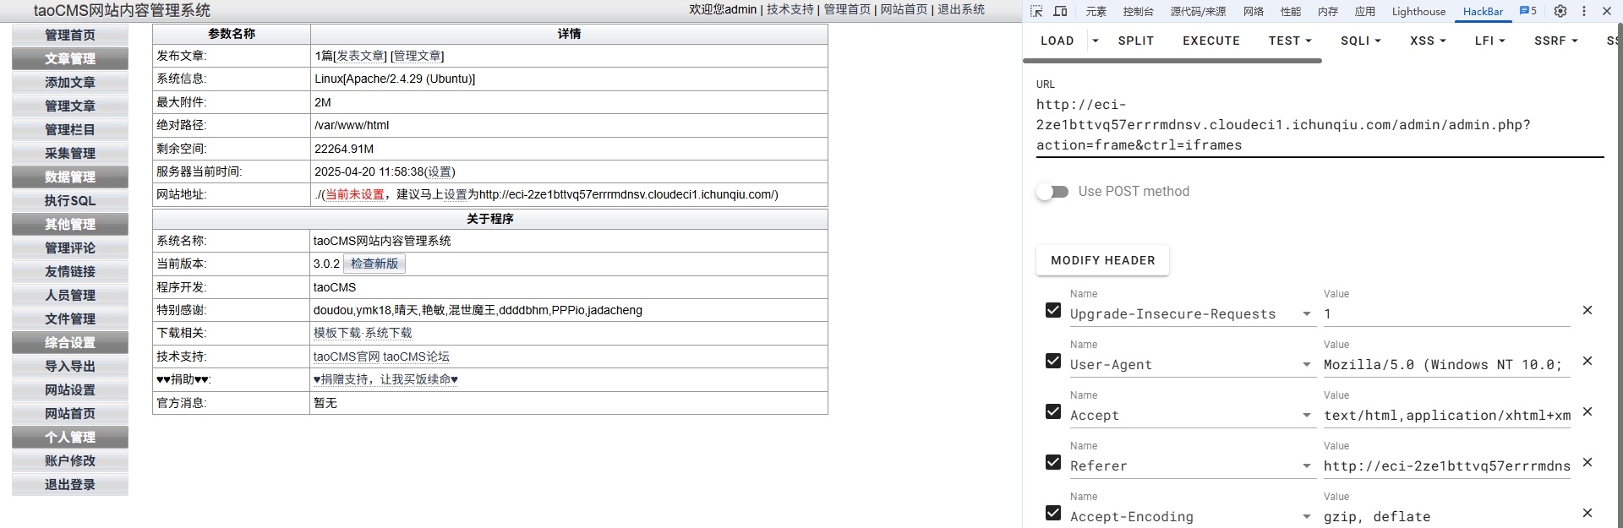Select the 执行SQL sidebar menu item
This screenshot has width=1623, height=528.
[x=70, y=200]
